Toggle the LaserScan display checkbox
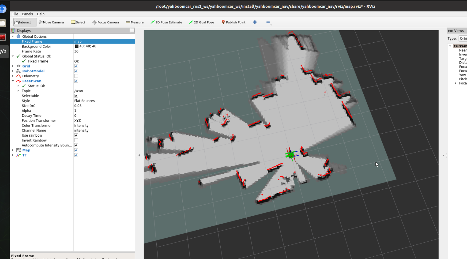 click(76, 81)
